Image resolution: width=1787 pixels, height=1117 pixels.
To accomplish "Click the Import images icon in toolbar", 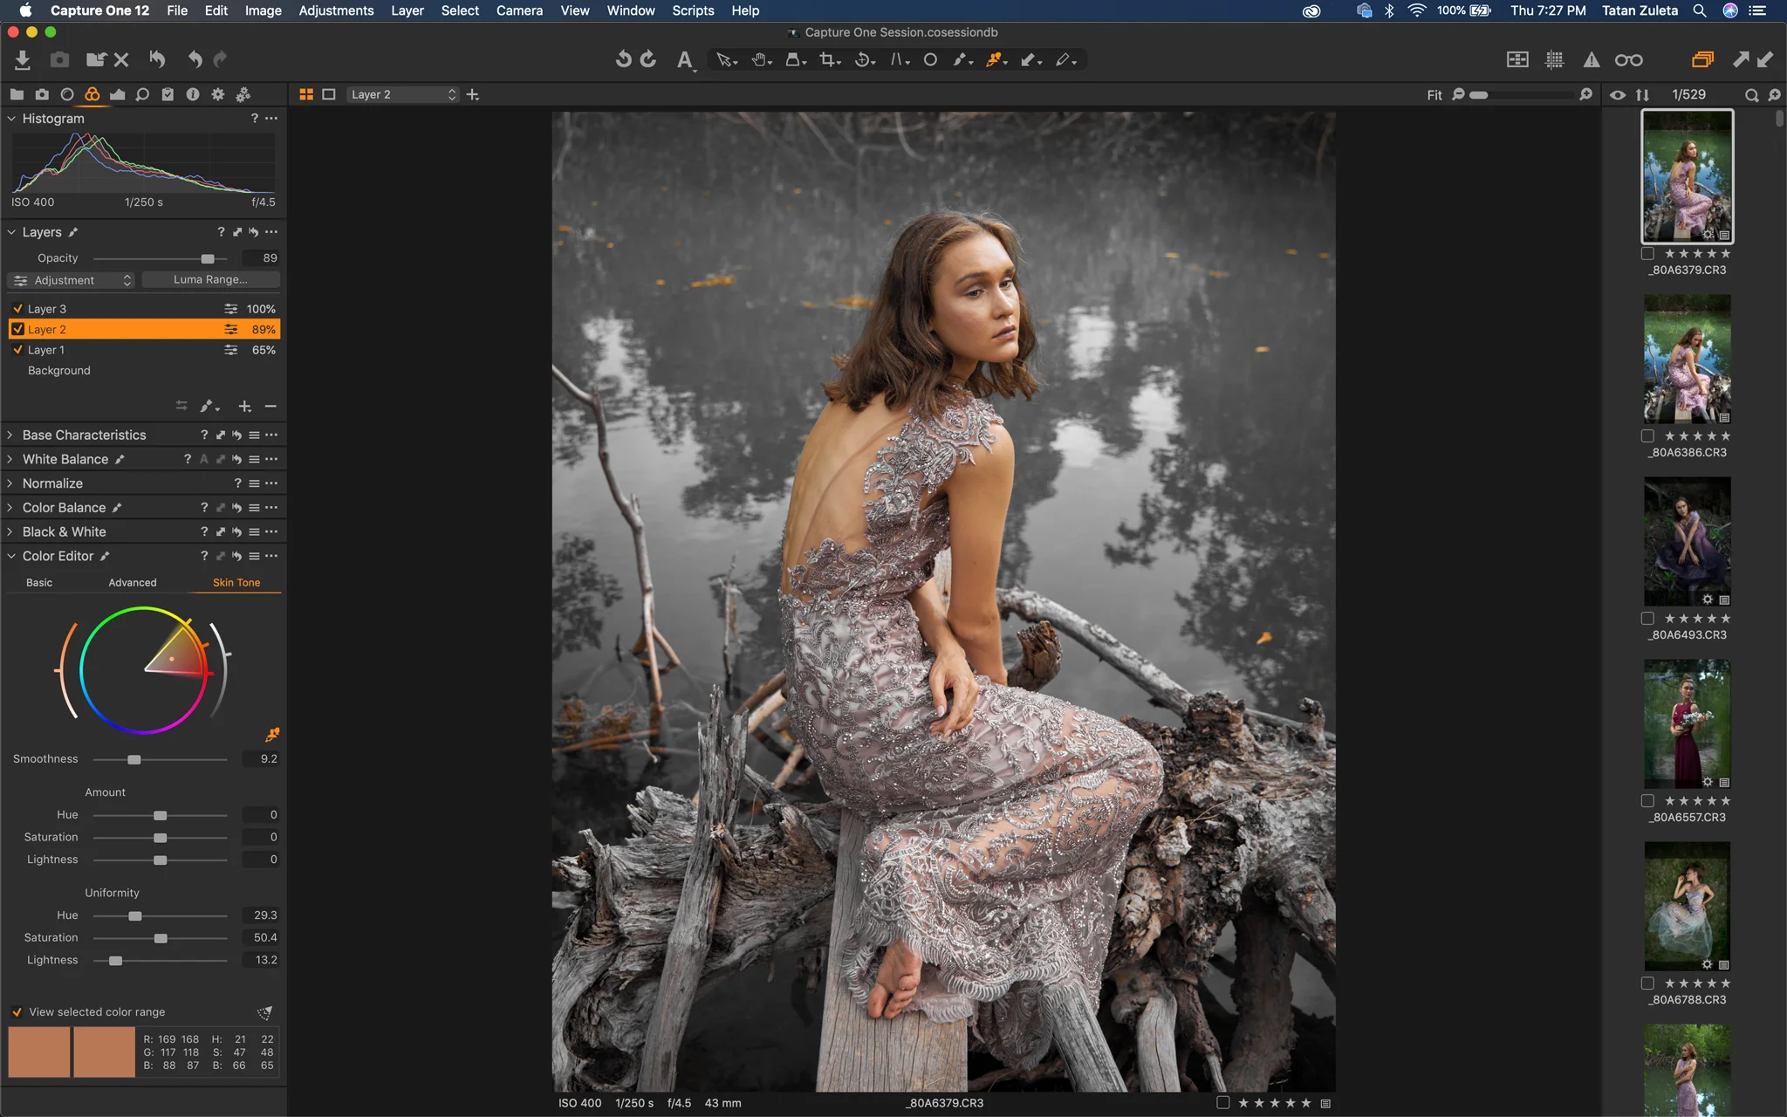I will click(23, 59).
